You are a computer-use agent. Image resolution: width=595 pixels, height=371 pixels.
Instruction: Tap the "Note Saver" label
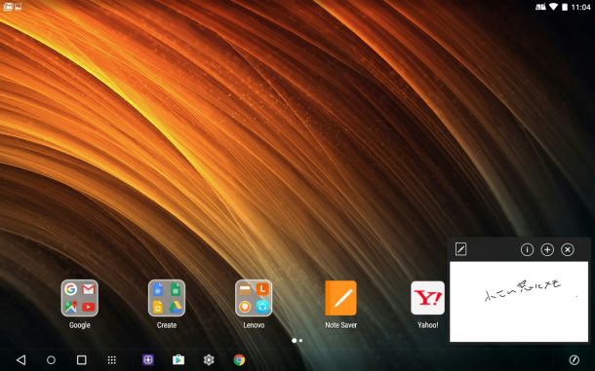(x=340, y=325)
